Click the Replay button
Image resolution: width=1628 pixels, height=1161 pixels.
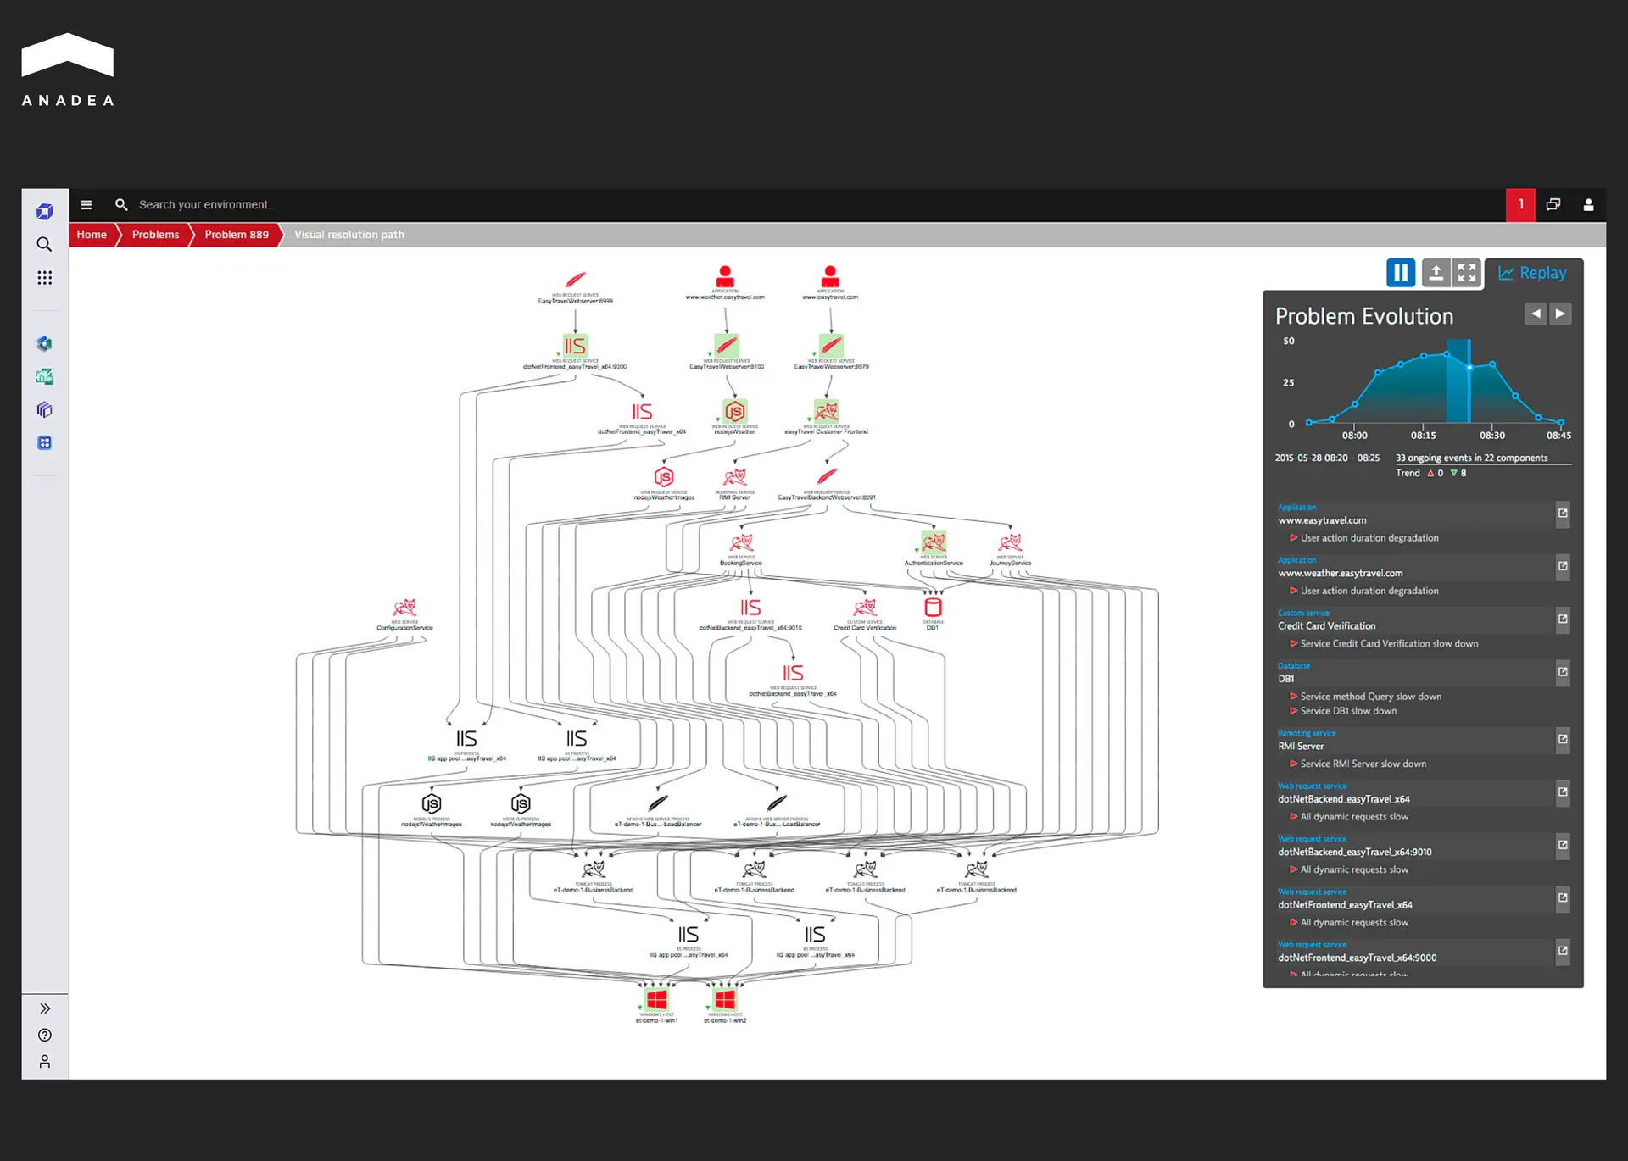click(1533, 272)
